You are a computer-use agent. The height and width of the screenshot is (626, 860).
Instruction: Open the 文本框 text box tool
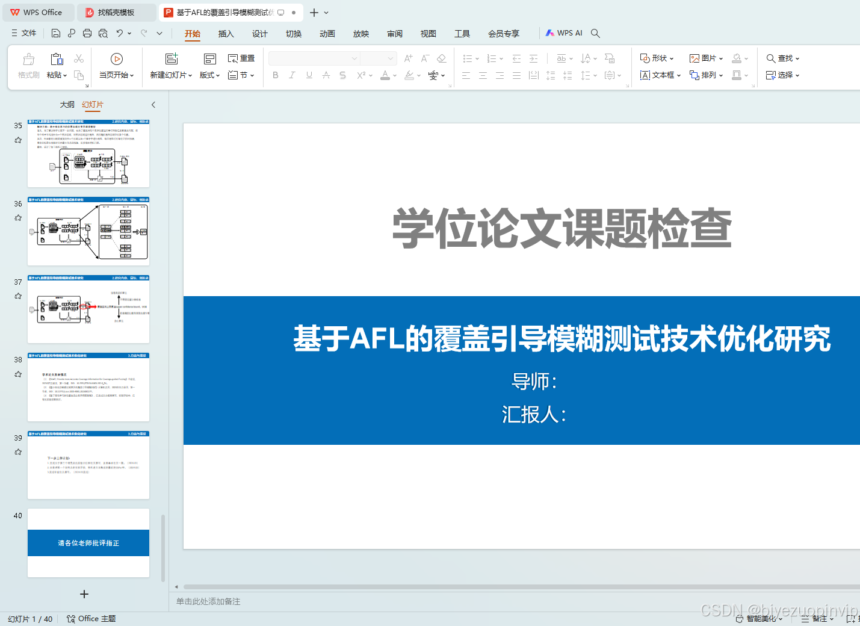tap(660, 75)
